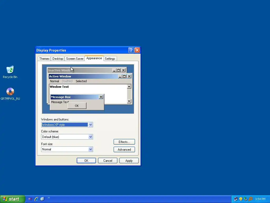Screen dimensions: 270x203
Task: Click preview scrollbar up arrow
Action: tap(129, 86)
